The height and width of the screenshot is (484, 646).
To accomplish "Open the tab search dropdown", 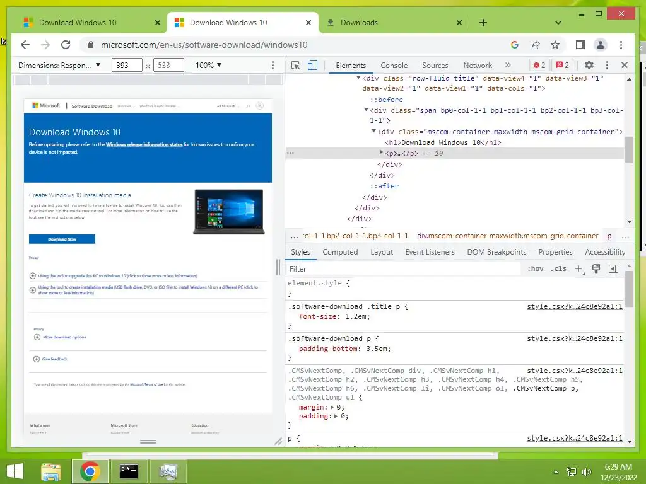I will (558, 23).
